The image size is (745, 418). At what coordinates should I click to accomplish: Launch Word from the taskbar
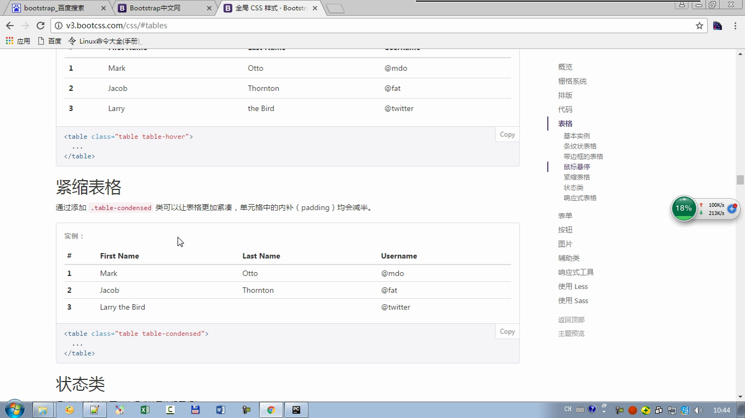coord(221,410)
